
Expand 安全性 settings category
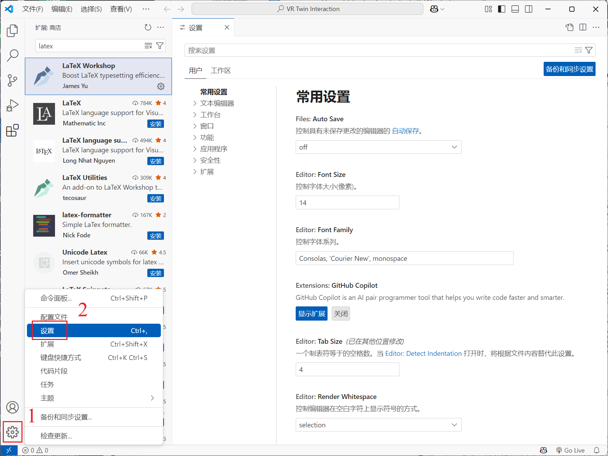click(207, 160)
